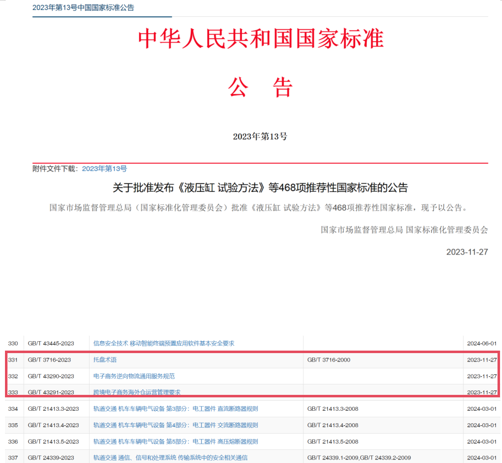
Task: Click standard number GB/T 43445-2023
Action: 51,343
